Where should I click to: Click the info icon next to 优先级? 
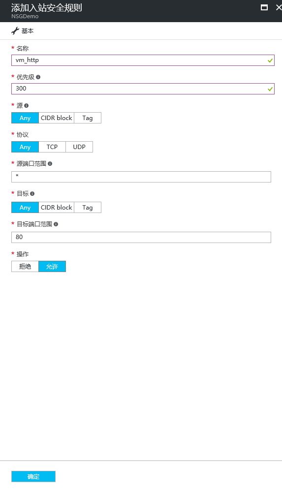(x=38, y=77)
